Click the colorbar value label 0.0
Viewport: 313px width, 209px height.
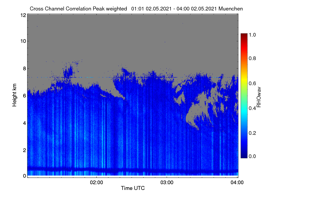pos(252,156)
